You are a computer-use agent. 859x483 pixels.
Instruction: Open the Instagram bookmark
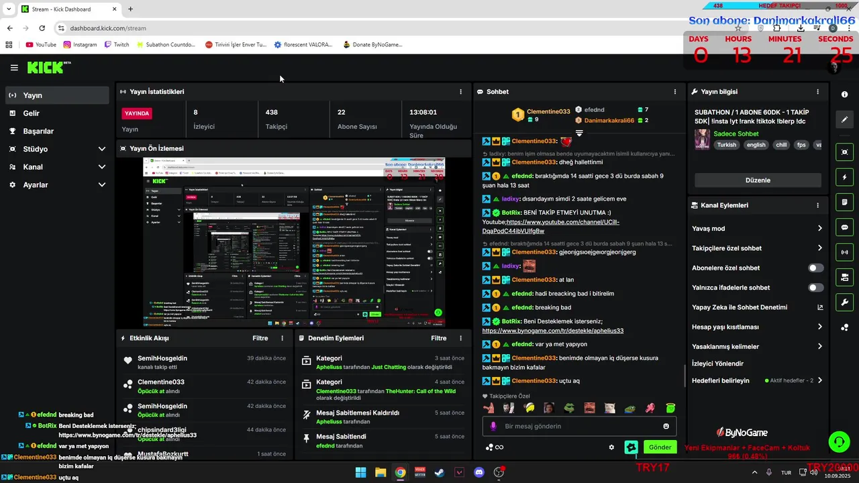(80, 45)
